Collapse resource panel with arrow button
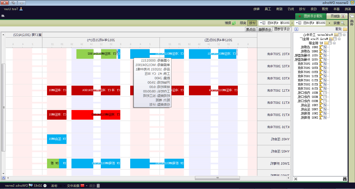 pos(296,29)
